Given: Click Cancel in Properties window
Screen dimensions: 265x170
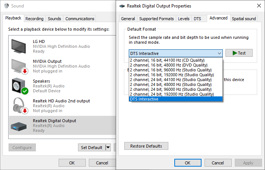Looking at the screenshot, I should (x=218, y=163).
